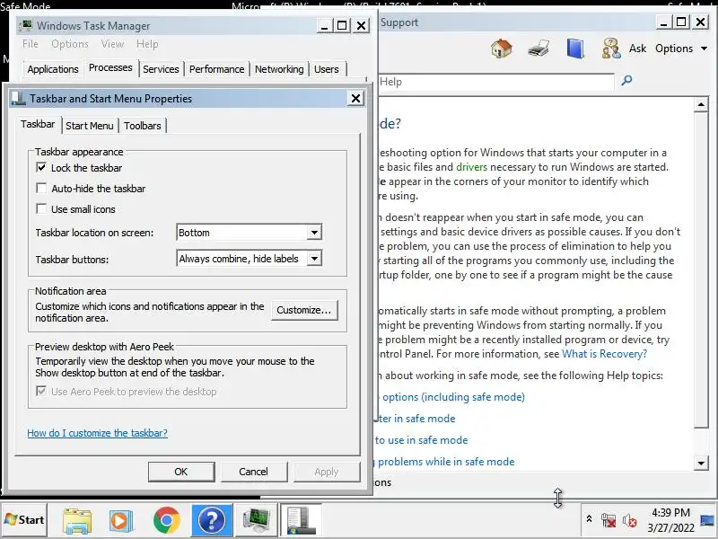
Task: Close Taskbar and Start Menu Properties dialog
Action: click(x=355, y=98)
